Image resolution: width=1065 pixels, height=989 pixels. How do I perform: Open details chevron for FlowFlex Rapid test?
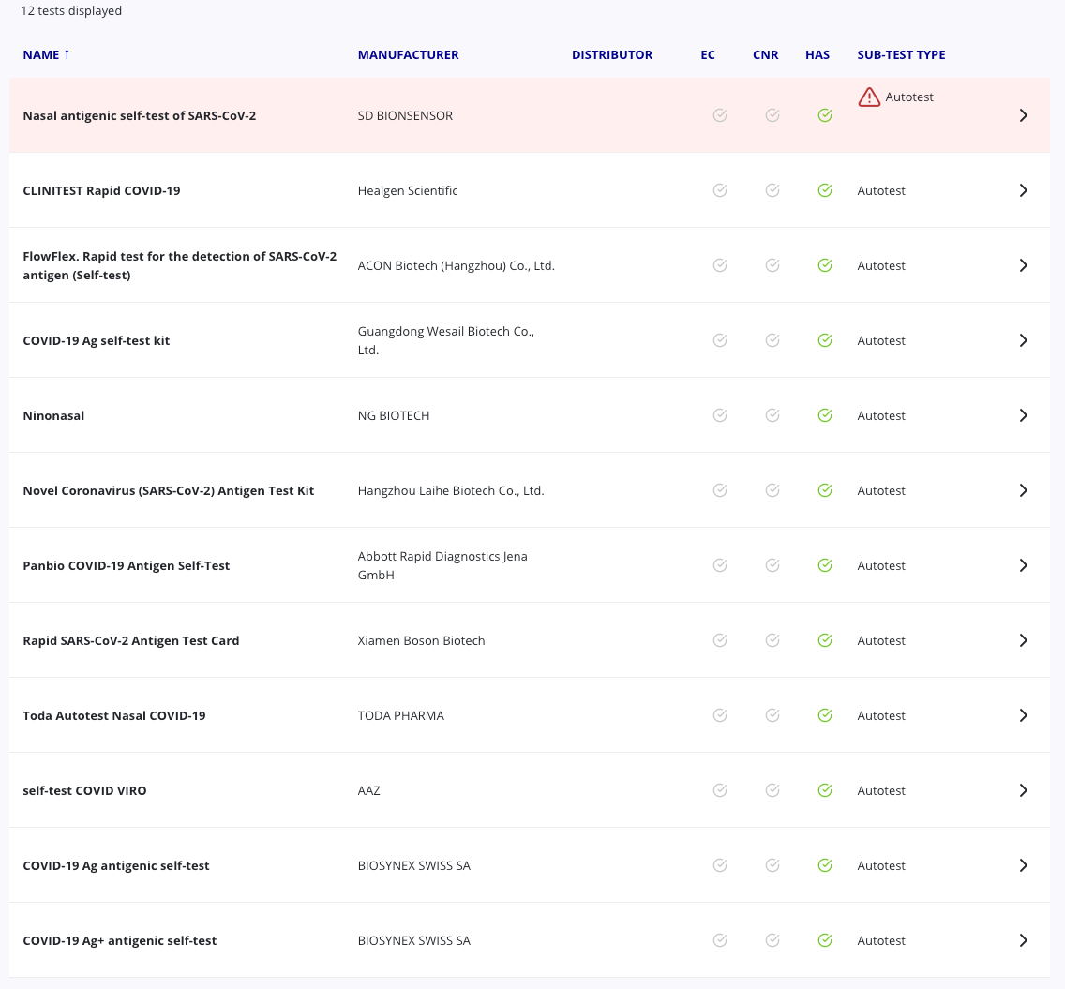[1024, 265]
